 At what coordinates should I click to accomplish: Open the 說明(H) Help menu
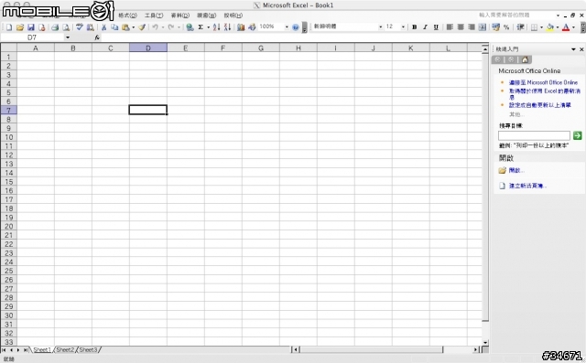(x=233, y=16)
